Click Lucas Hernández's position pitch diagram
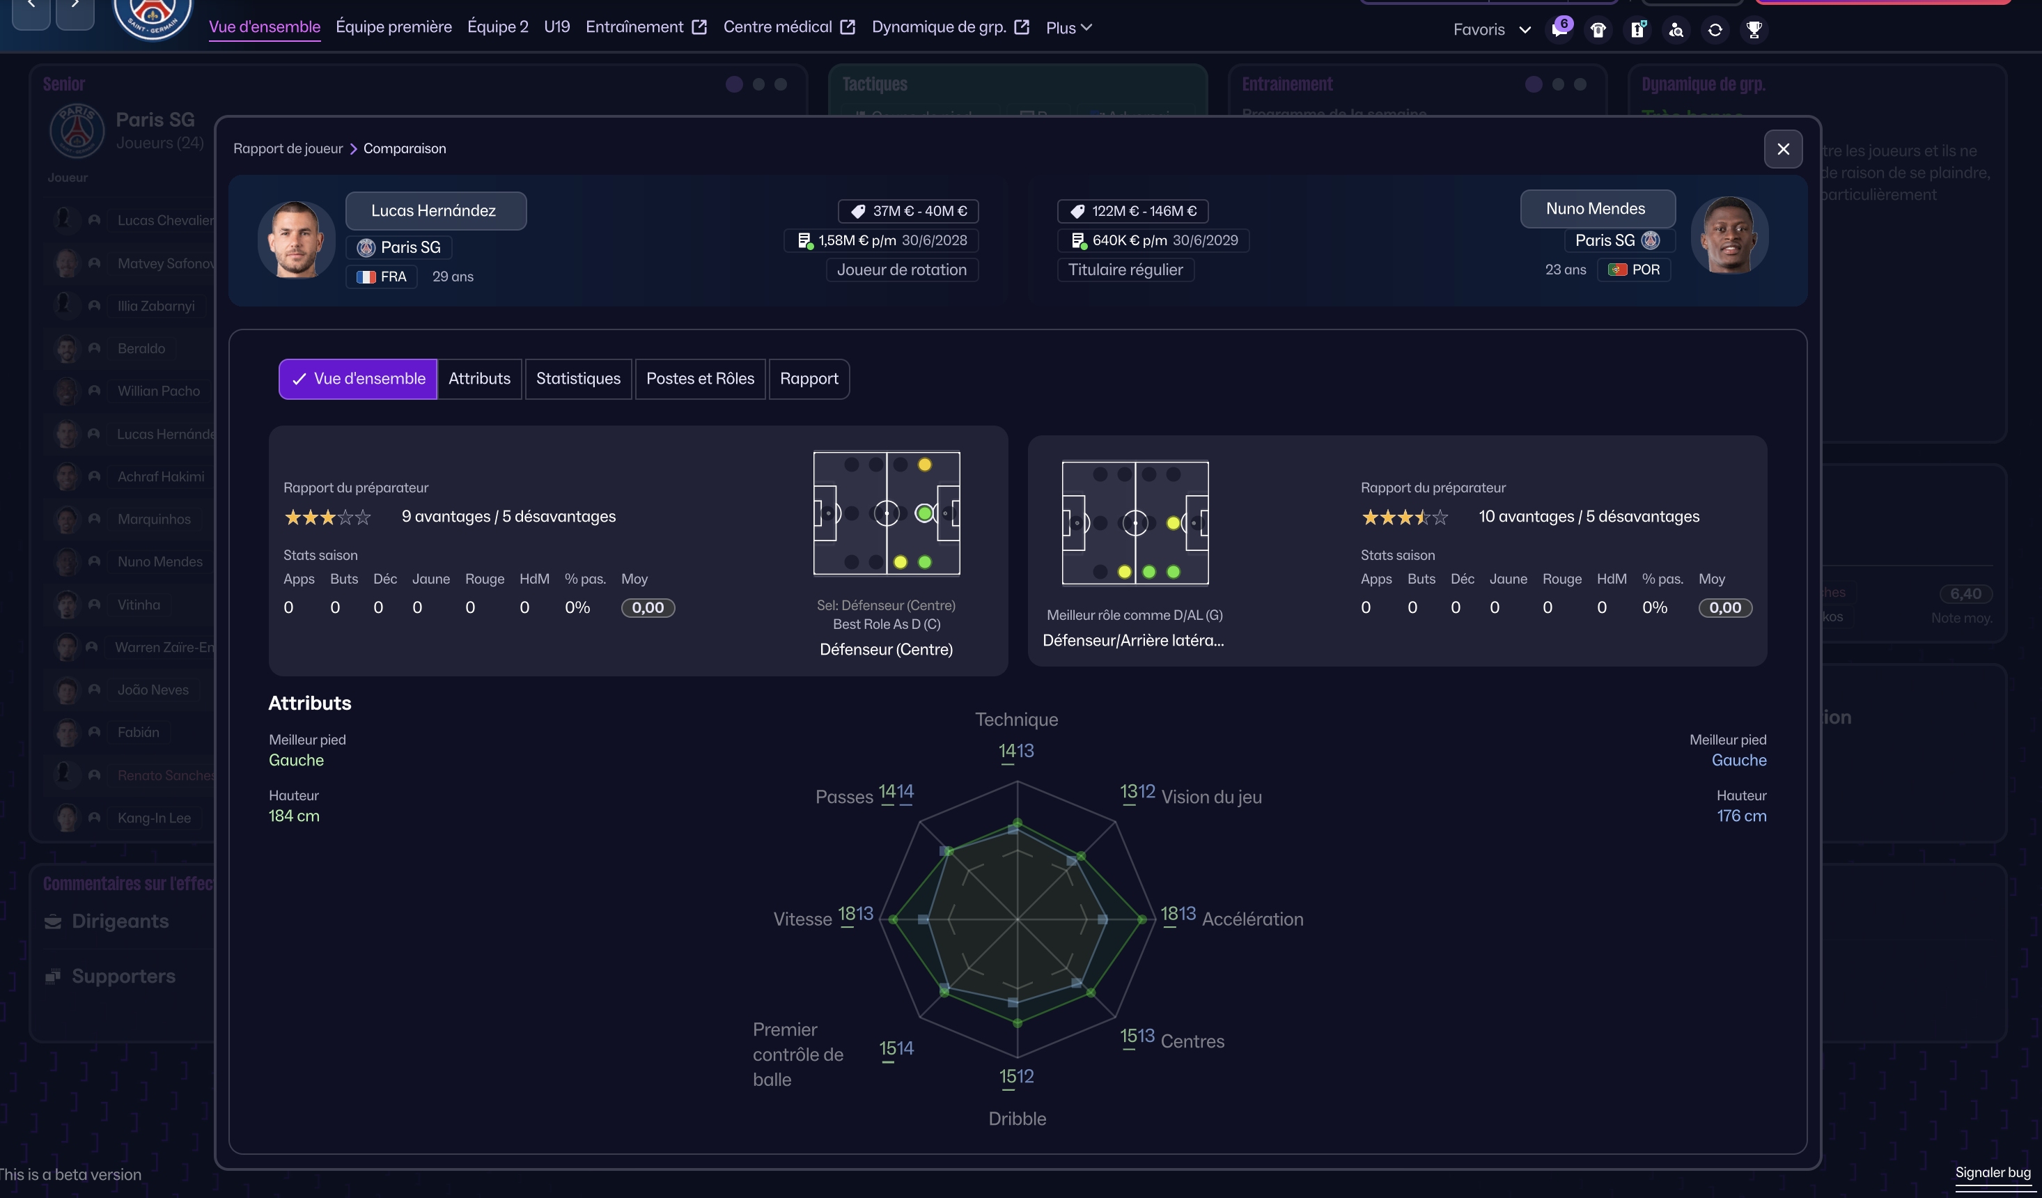Screen dimensions: 2042x1198 [x=887, y=514]
